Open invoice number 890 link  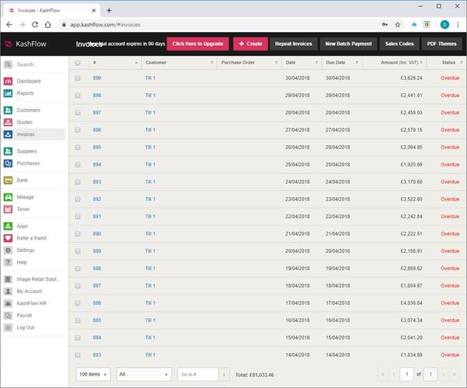click(97, 234)
